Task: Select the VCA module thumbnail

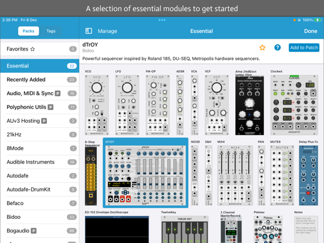Action: (x=194, y=105)
